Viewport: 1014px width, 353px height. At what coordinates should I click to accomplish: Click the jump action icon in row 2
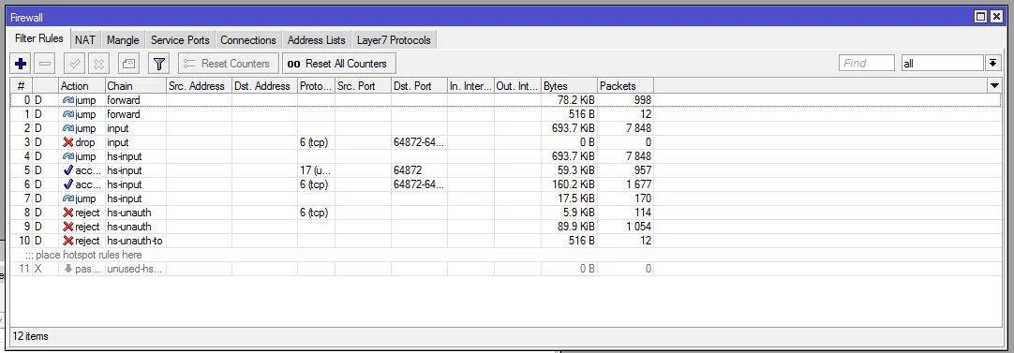point(67,128)
